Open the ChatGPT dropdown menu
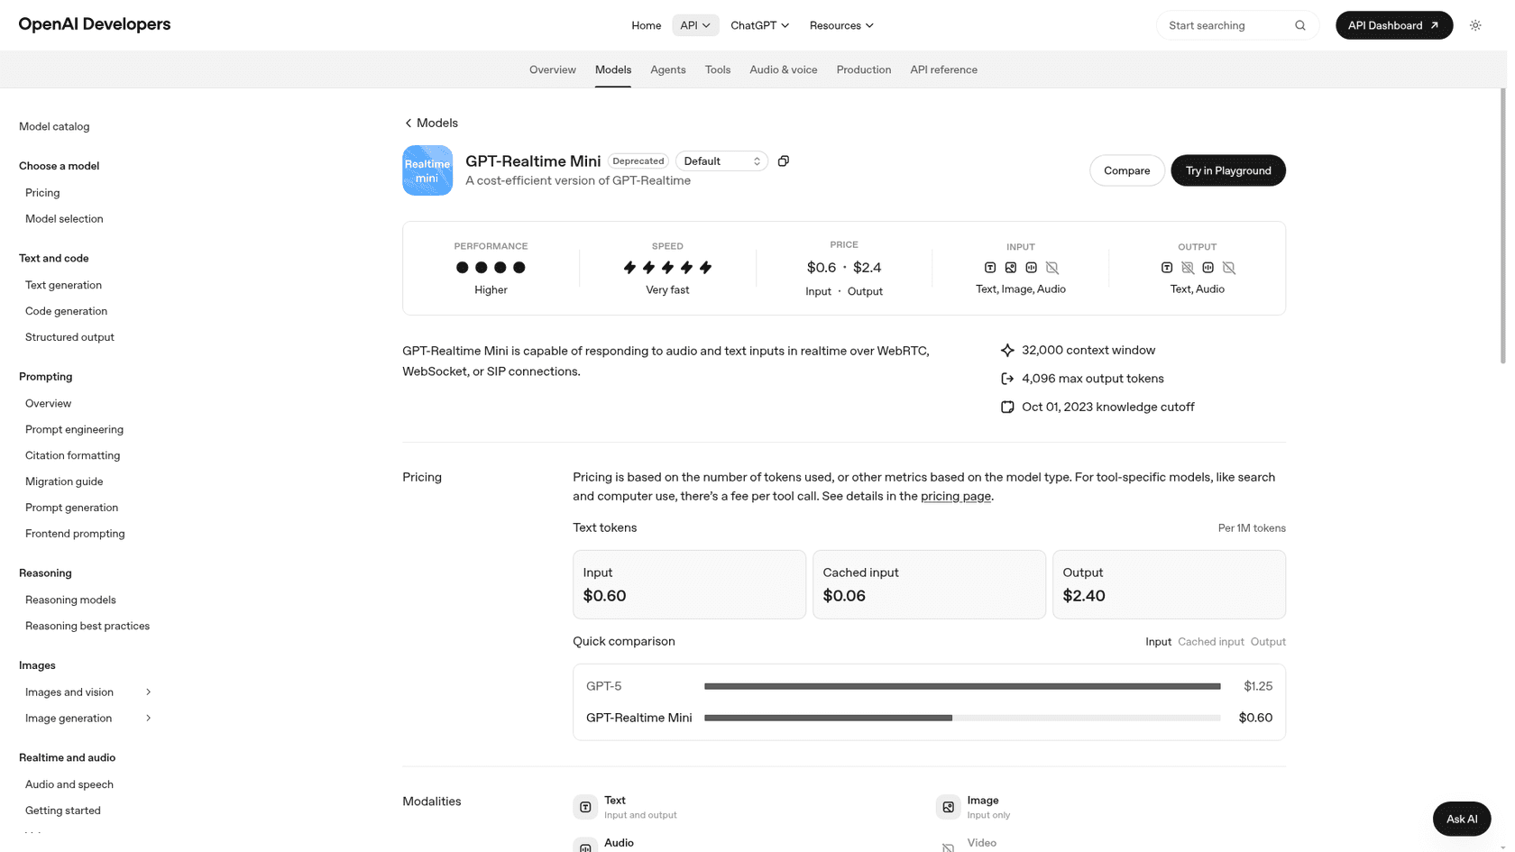Image resolution: width=1515 pixels, height=852 pixels. pyautogui.click(x=759, y=25)
